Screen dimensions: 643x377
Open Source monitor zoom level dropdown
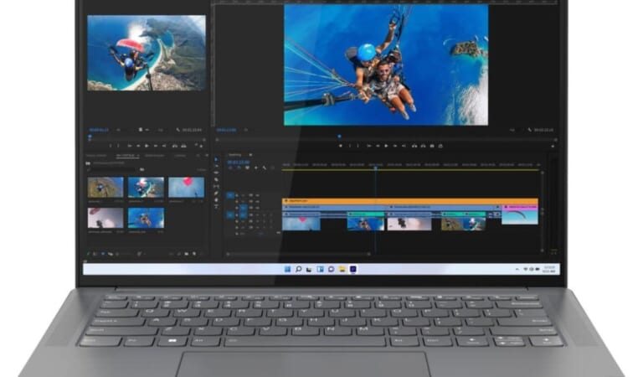(x=119, y=130)
